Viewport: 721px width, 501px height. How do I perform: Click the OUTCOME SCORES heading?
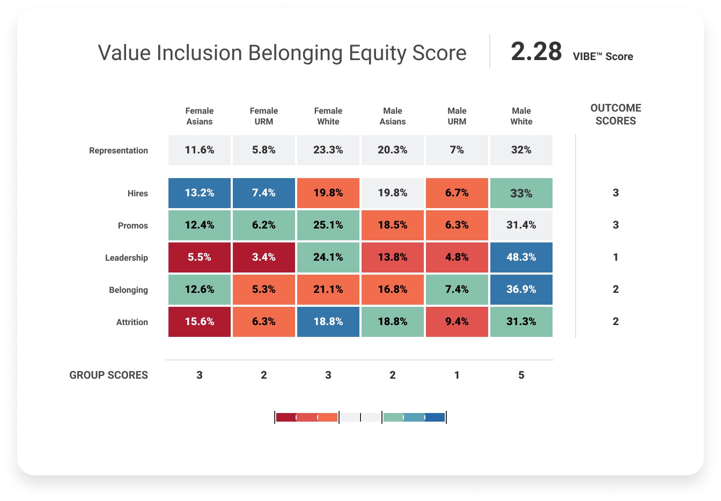[x=615, y=114]
